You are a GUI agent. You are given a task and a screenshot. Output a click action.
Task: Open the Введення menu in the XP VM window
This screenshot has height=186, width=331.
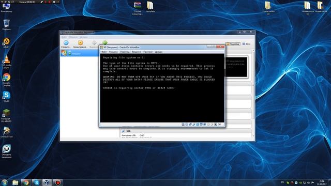[137, 52]
